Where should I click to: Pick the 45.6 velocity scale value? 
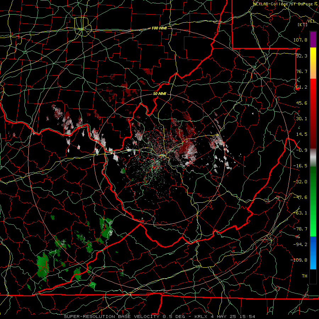[x=302, y=103]
